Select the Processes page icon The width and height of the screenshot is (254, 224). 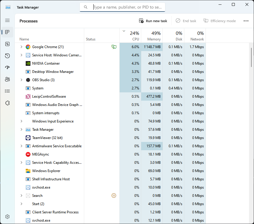(x=7, y=32)
